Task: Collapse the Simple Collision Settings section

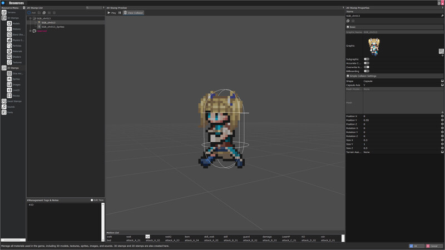Action: click(x=348, y=76)
